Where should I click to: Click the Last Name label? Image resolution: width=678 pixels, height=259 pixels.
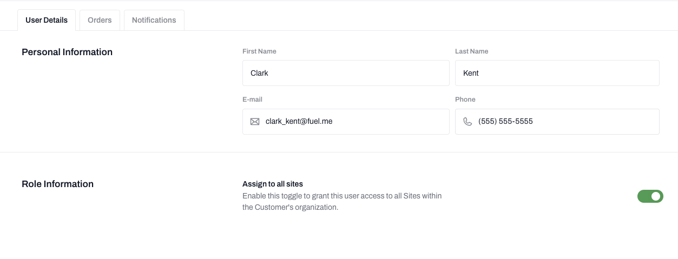[x=471, y=51]
